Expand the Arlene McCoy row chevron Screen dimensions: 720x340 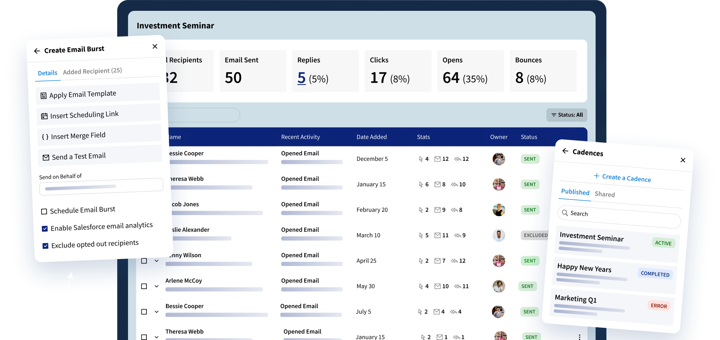[x=157, y=286]
